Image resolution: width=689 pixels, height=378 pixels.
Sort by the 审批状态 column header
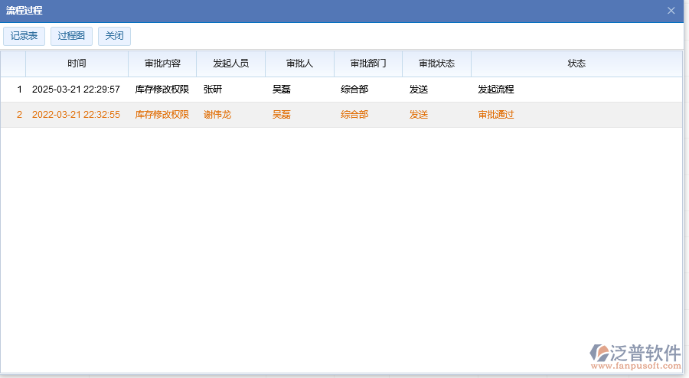coord(436,64)
